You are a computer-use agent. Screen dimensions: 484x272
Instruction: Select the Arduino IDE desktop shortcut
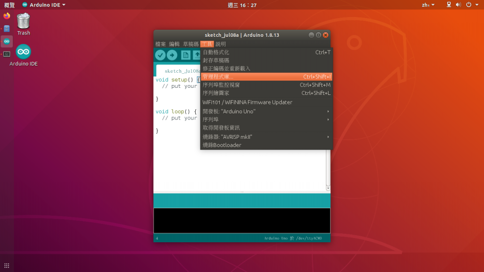pyautogui.click(x=24, y=56)
